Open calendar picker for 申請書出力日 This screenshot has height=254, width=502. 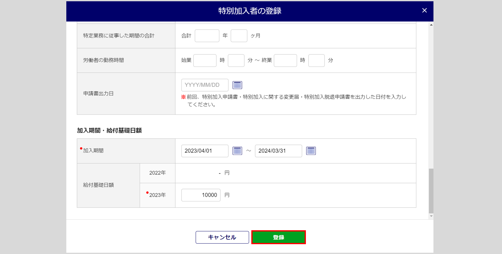click(x=237, y=85)
